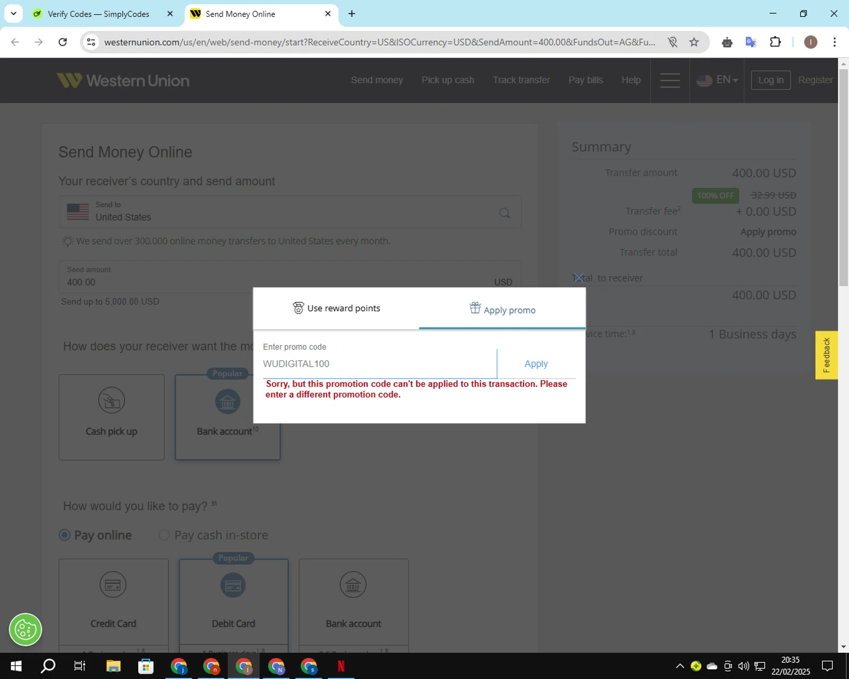Screen dimensions: 849x679
Task: Open Send money nav item
Action: 377,80
